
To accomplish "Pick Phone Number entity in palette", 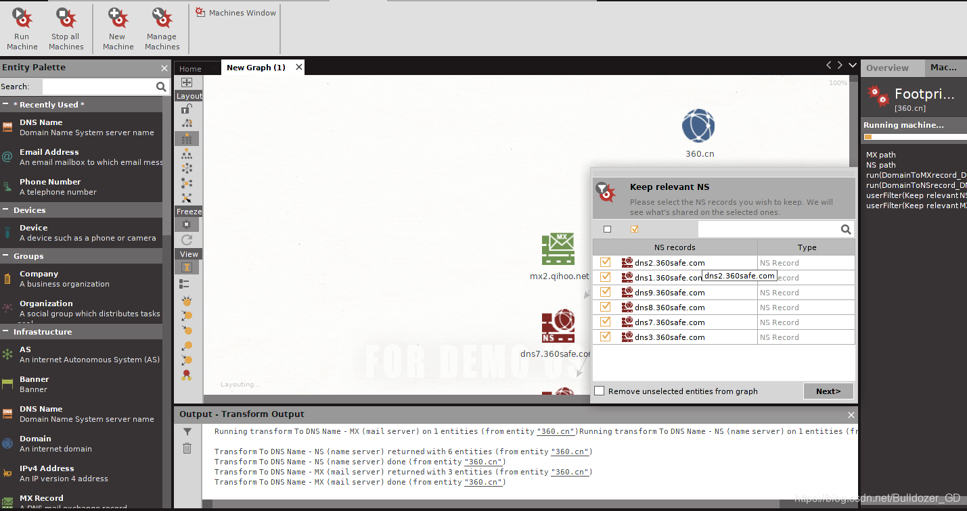I will (x=81, y=187).
